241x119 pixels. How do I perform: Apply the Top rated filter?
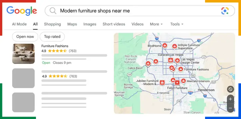[x=52, y=37]
